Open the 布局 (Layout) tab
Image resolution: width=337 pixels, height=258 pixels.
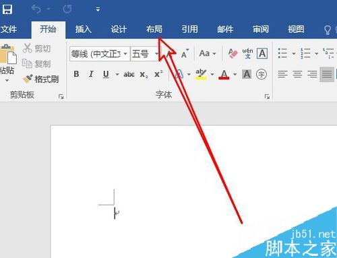[154, 29]
